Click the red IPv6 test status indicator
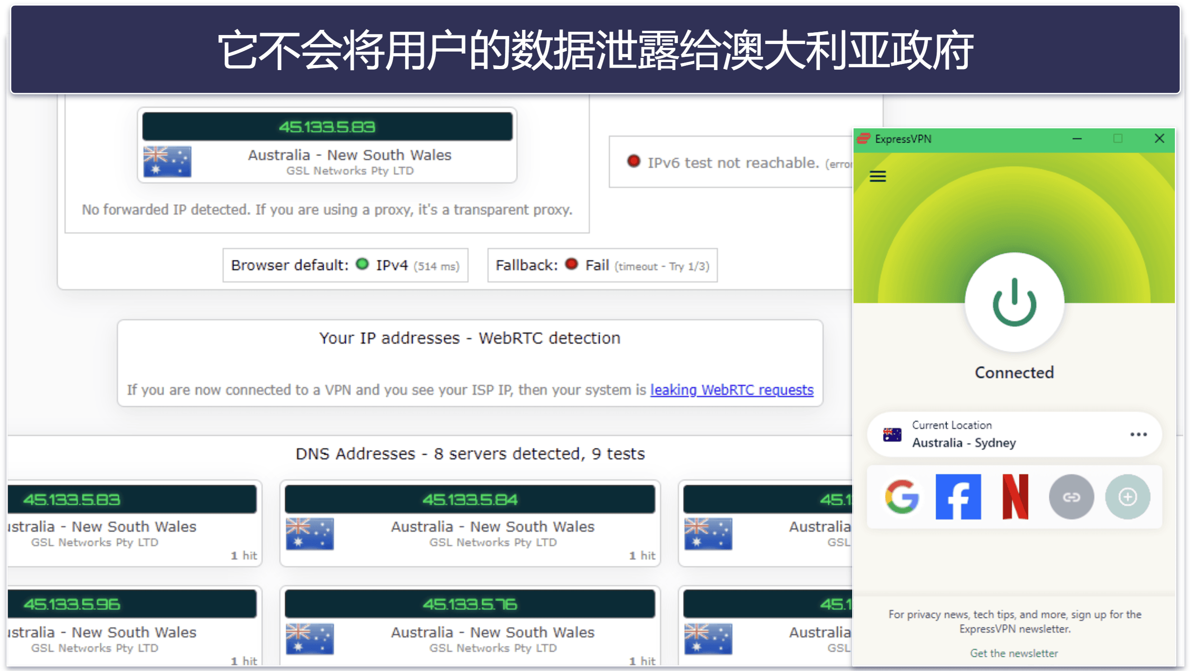The width and height of the screenshot is (1190, 671). click(633, 161)
